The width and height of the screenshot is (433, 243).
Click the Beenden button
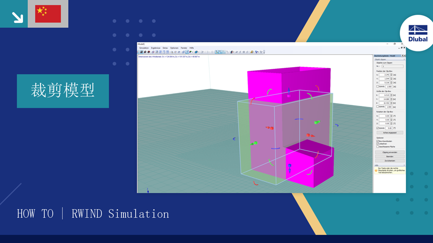389,157
